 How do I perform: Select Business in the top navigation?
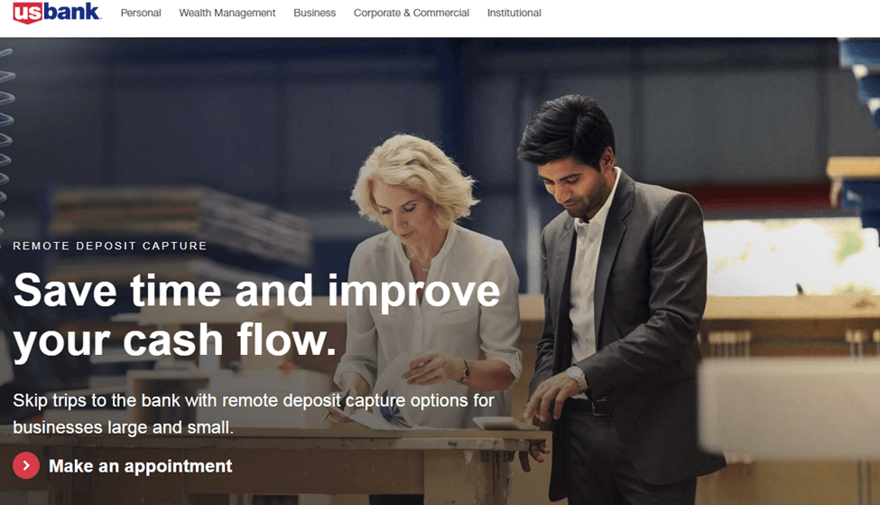(314, 13)
